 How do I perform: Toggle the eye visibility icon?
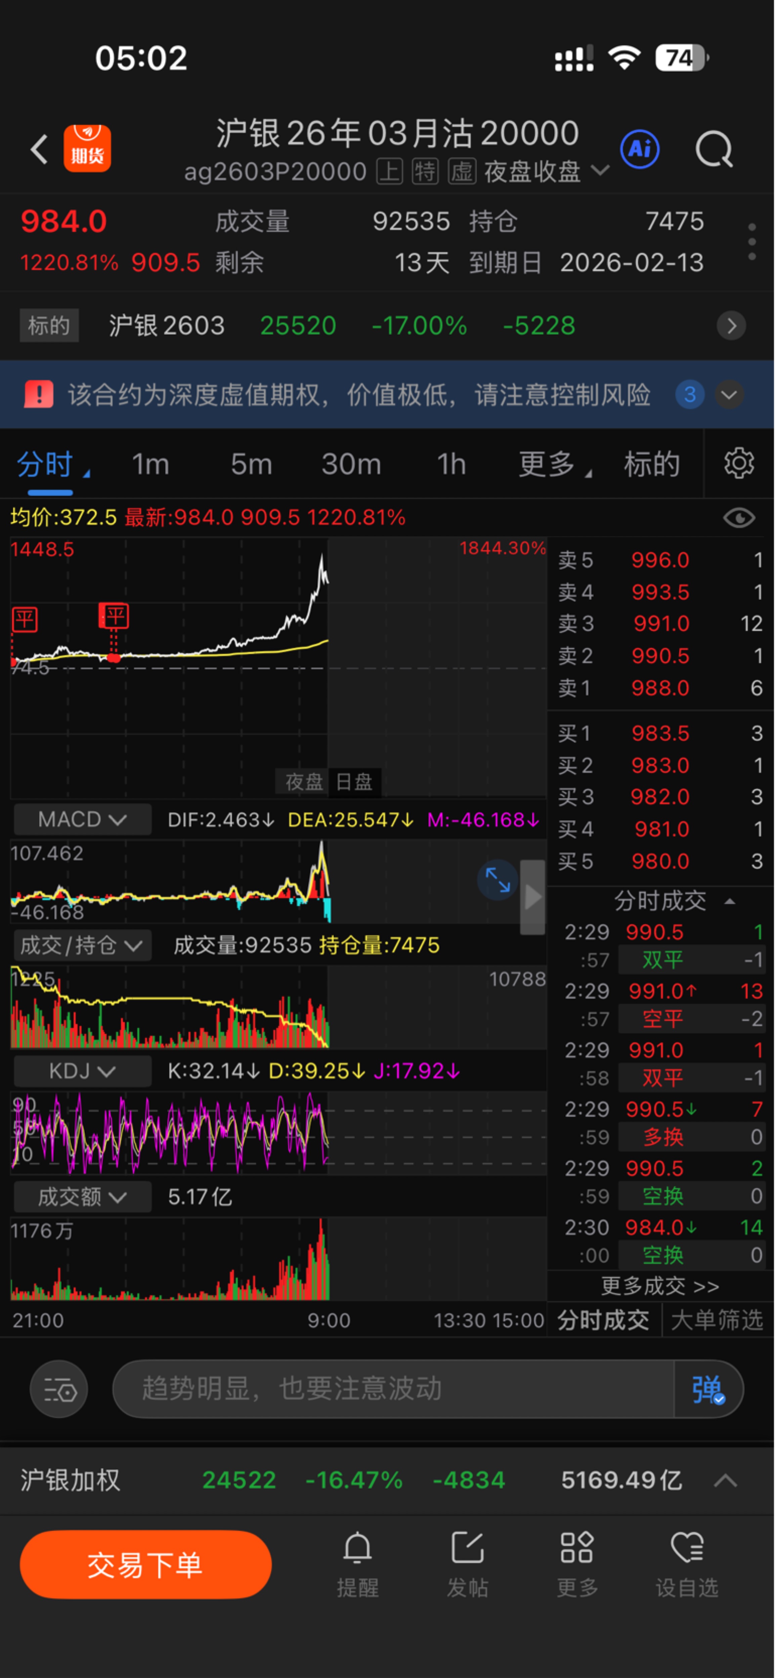pos(738,518)
